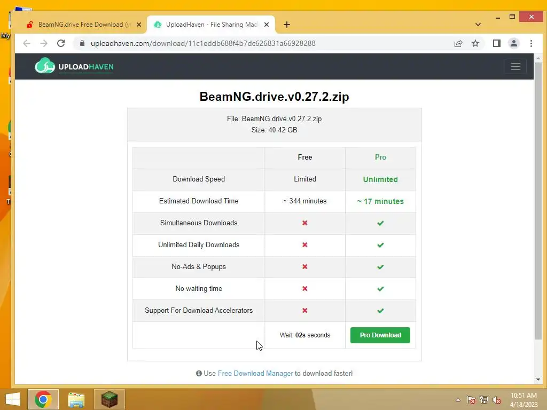The image size is (547, 410).
Task: Close the BeamNG.drive Free Download tab
Action: click(x=139, y=25)
